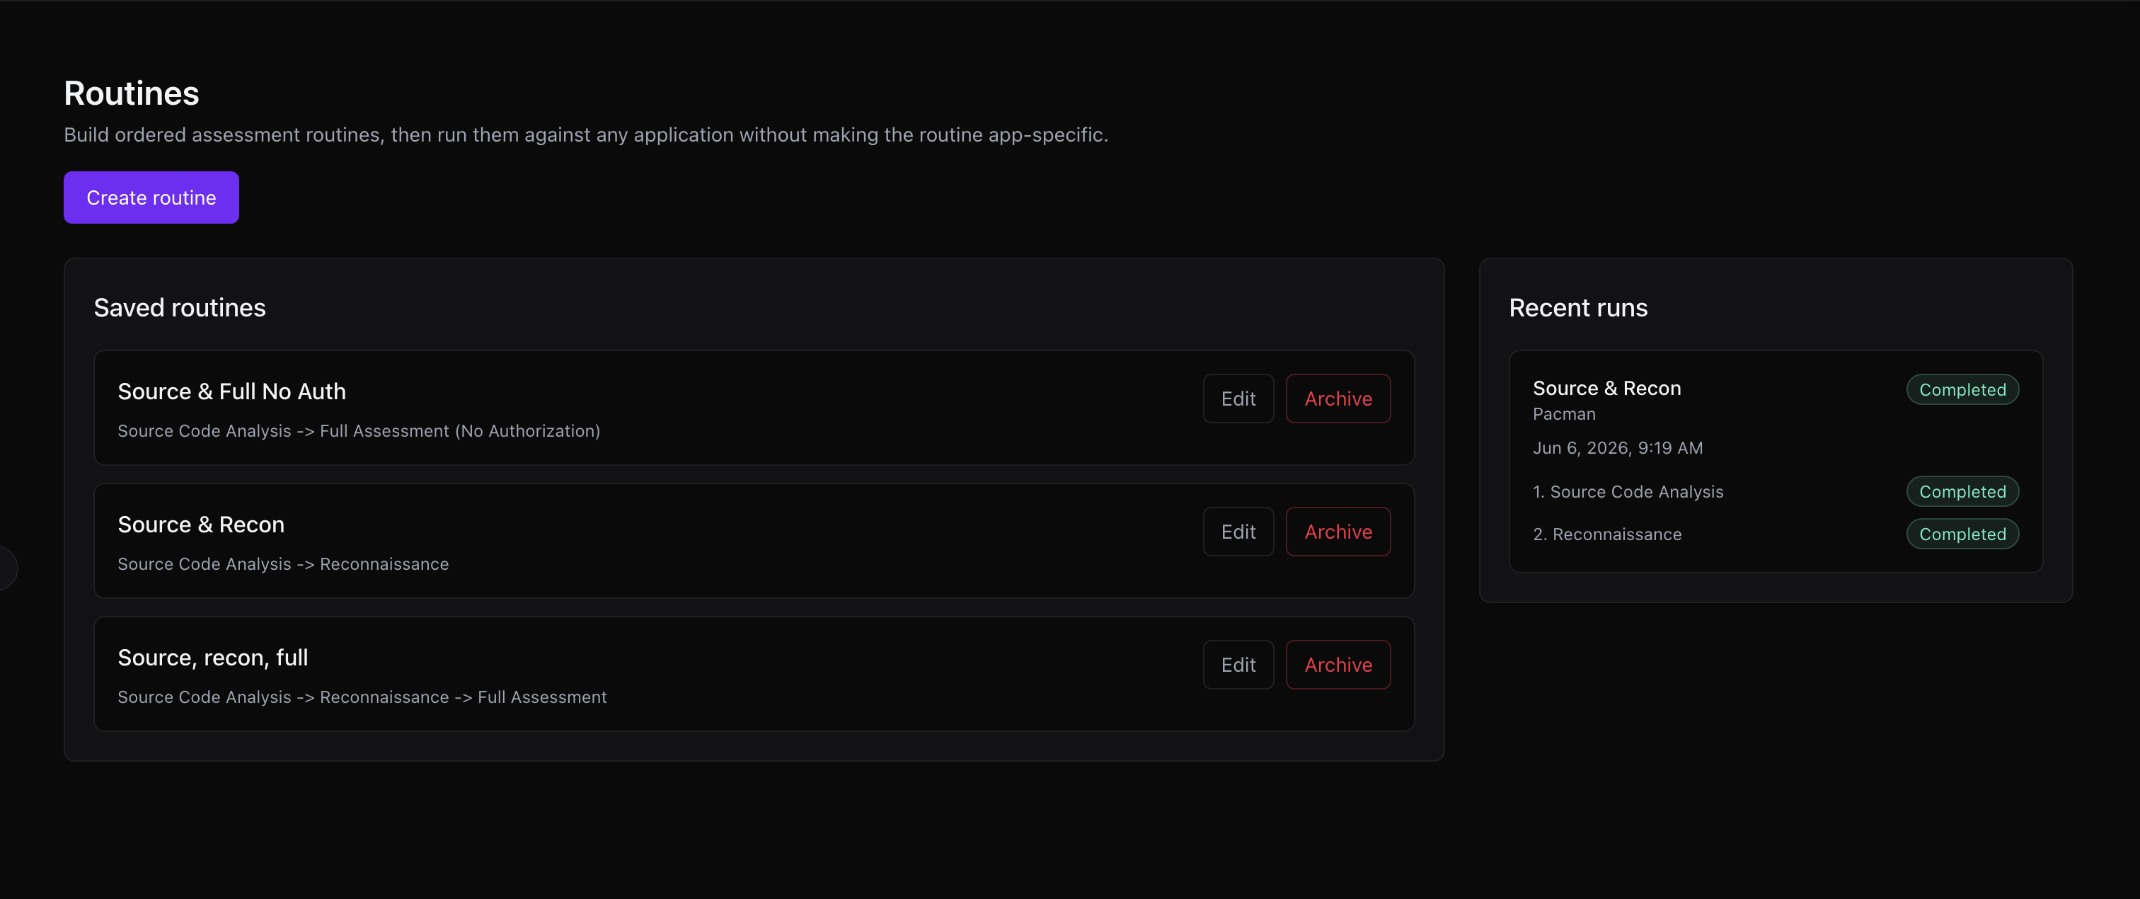Click Completed badge for Source Code Analysis step
2140x899 pixels.
(x=1962, y=492)
